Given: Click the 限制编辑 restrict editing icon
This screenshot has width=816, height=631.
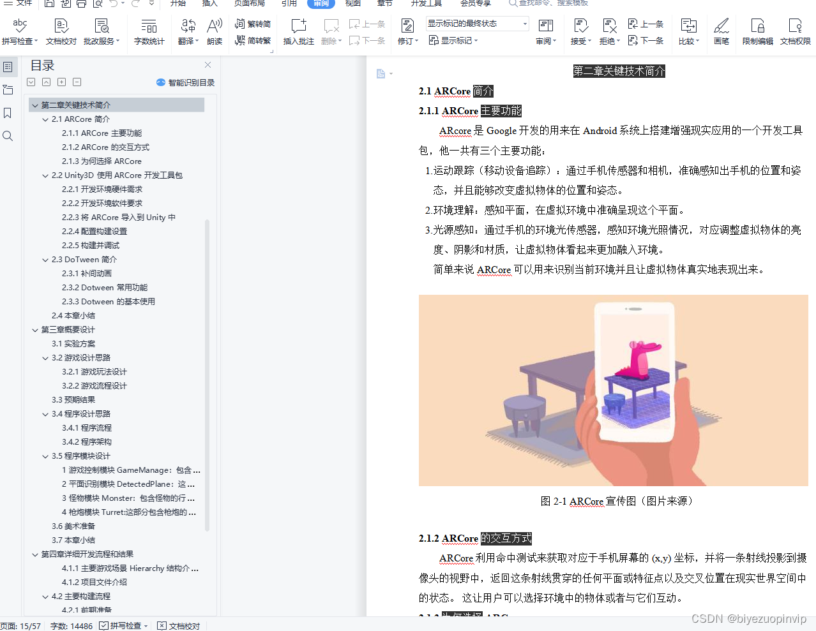Looking at the screenshot, I should point(757,31).
